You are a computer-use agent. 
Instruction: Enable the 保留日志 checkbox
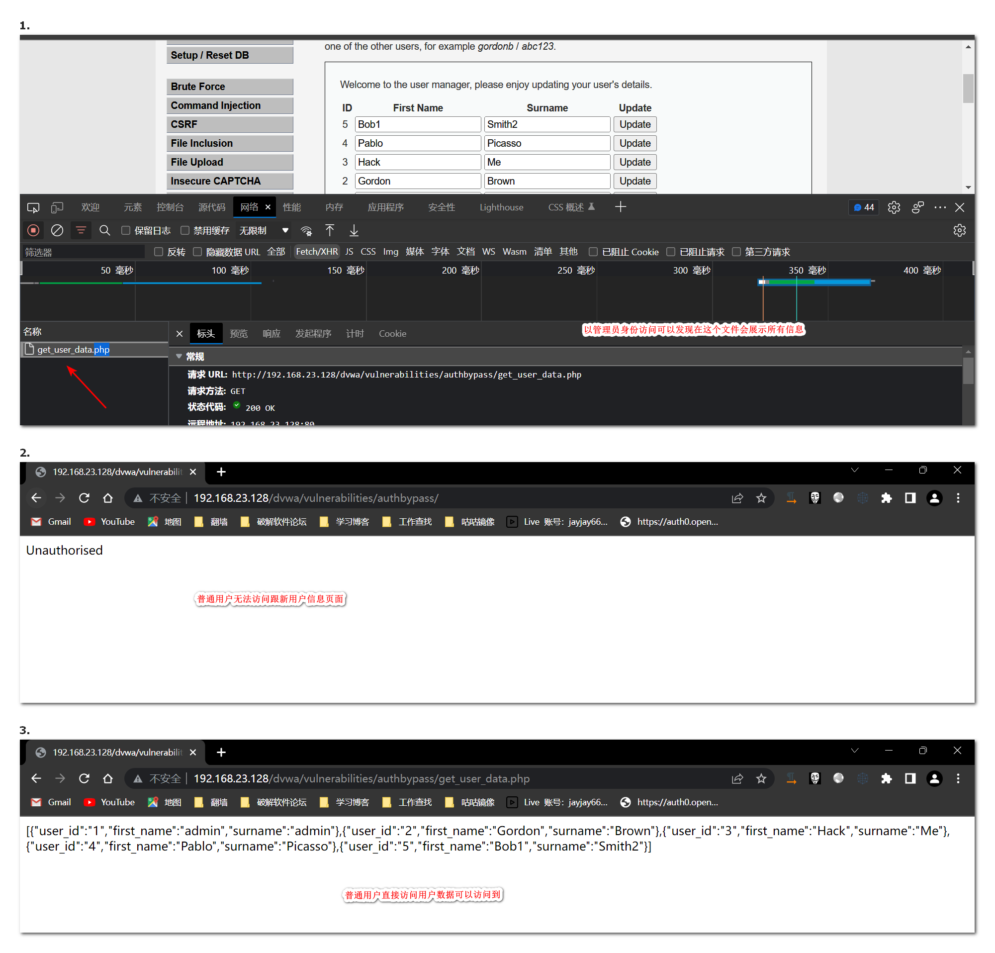(x=126, y=230)
